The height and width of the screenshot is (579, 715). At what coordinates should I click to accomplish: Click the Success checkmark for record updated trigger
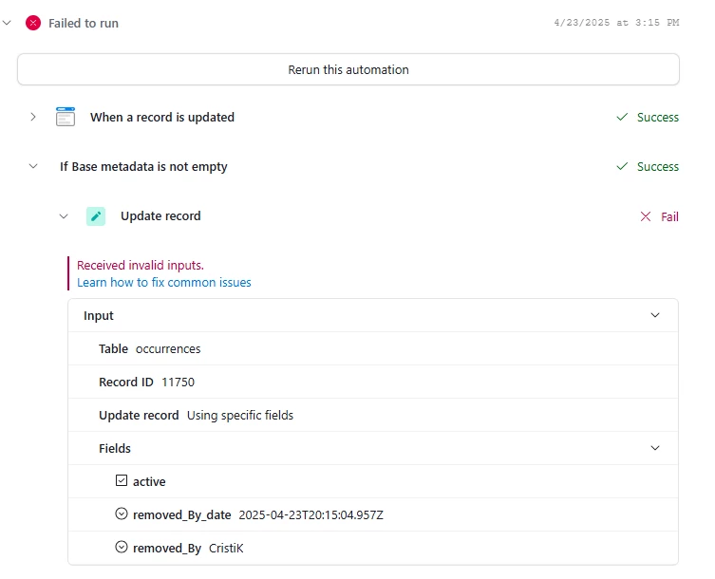[x=622, y=117]
